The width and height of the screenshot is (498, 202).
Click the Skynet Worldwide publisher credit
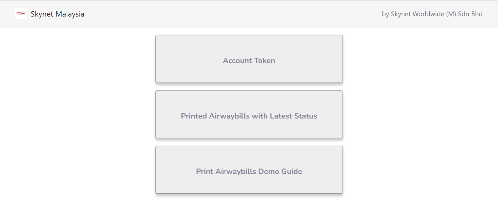(432, 14)
